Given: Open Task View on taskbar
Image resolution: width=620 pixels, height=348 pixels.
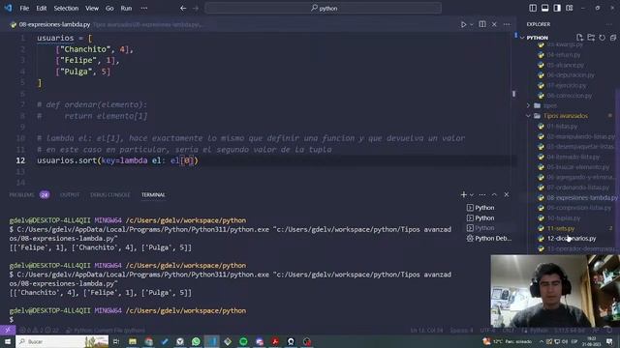Looking at the screenshot, I should pyautogui.click(x=116, y=341).
